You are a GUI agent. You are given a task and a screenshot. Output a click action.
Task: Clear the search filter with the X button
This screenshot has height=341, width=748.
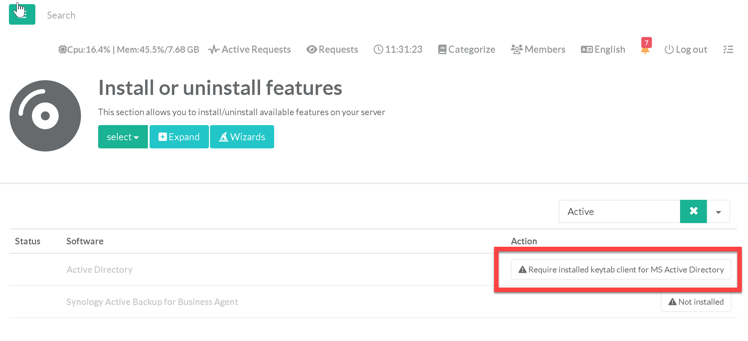[x=693, y=211]
